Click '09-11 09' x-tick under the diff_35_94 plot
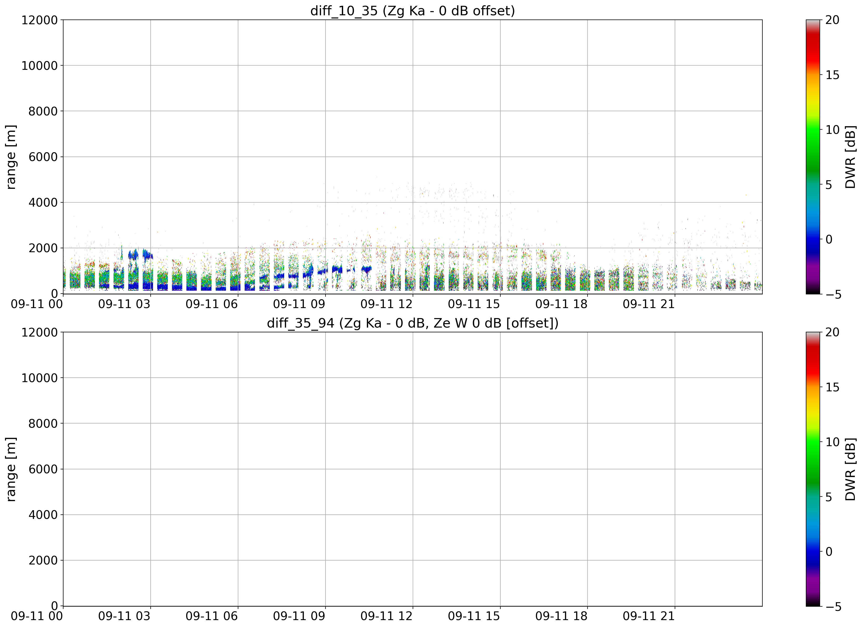This screenshot has height=628, width=863. coord(299,616)
